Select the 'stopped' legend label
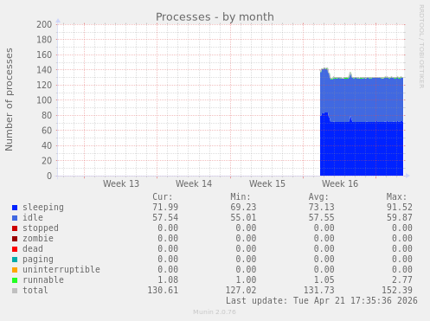430x321 pixels. coord(41,228)
